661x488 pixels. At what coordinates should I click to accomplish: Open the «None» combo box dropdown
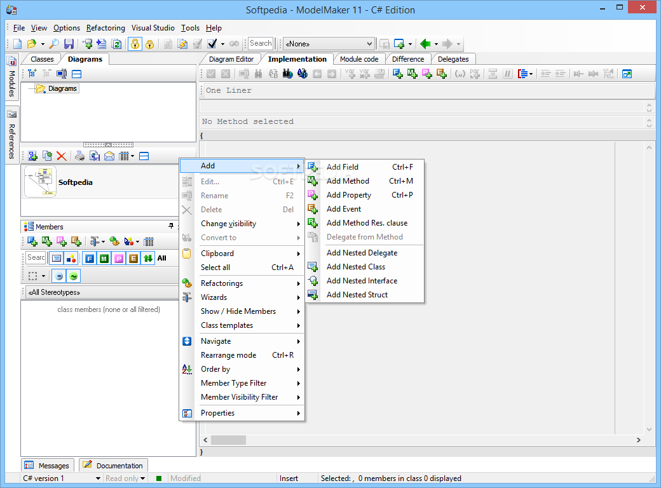pyautogui.click(x=369, y=44)
